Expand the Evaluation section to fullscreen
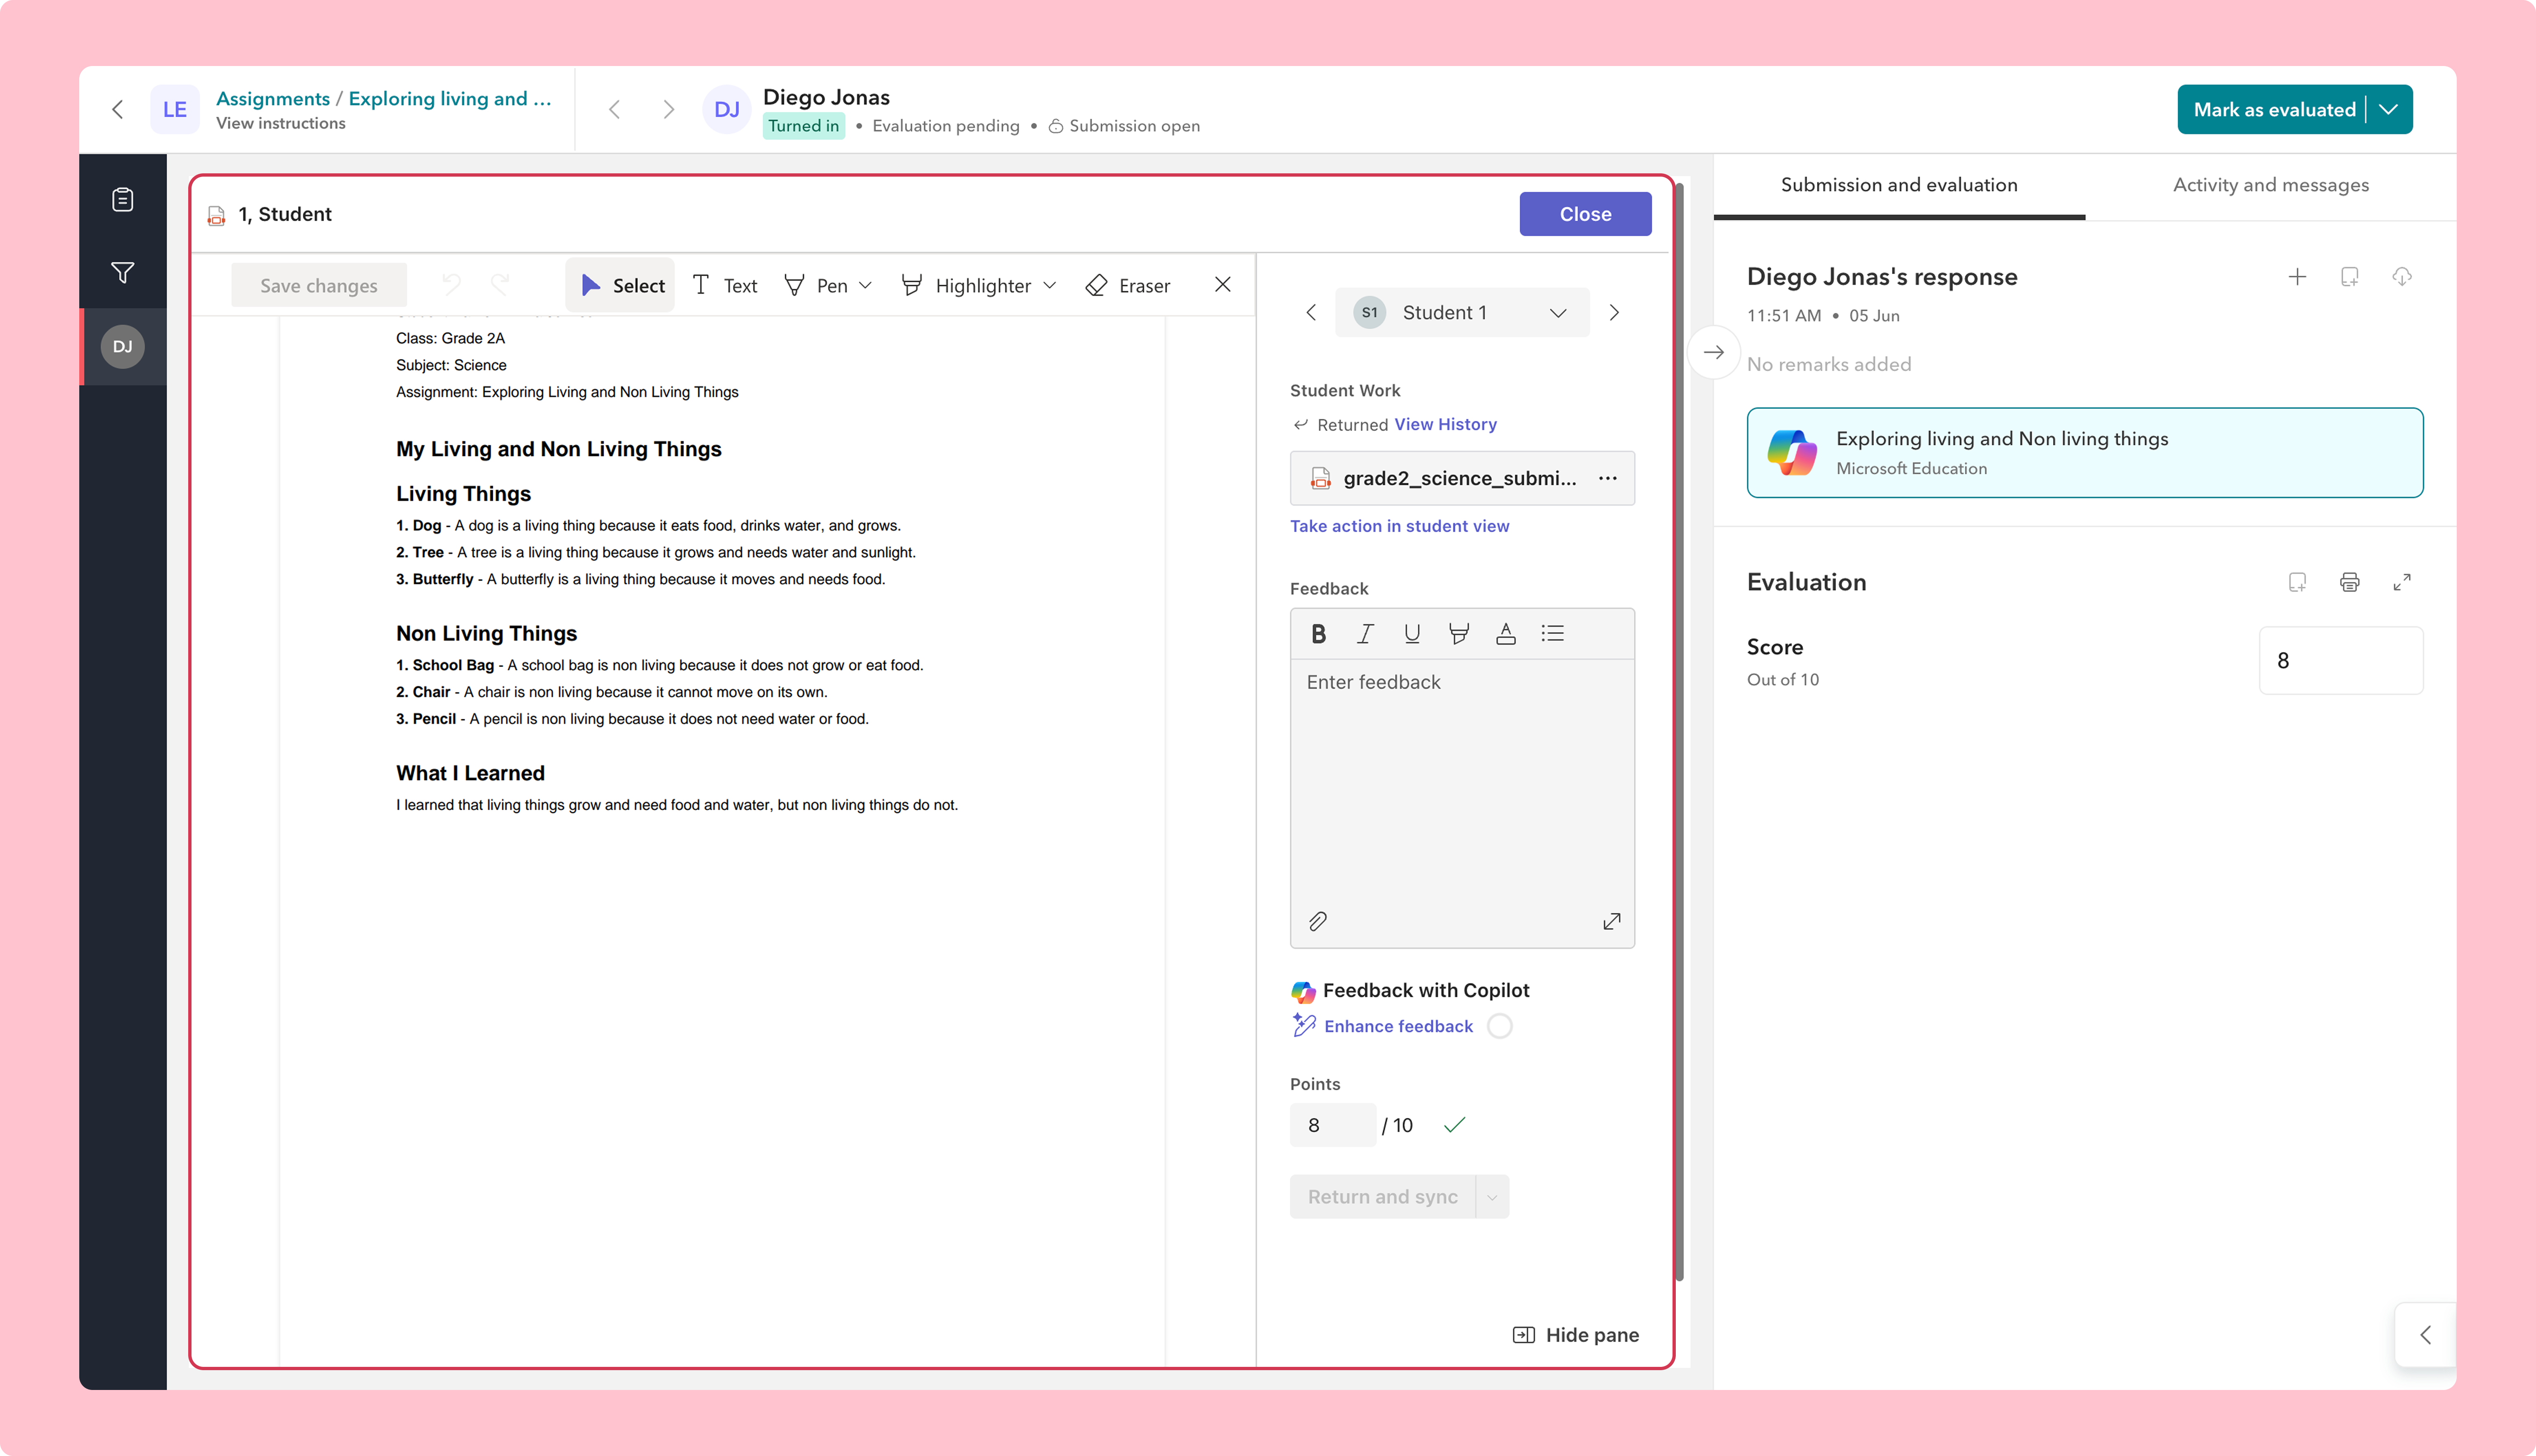This screenshot has height=1456, width=2536. click(x=2402, y=582)
